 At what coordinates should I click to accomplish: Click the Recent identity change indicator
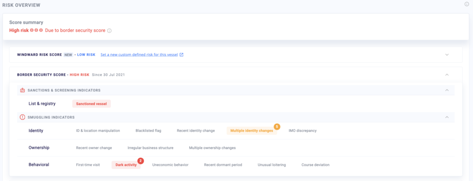196,131
